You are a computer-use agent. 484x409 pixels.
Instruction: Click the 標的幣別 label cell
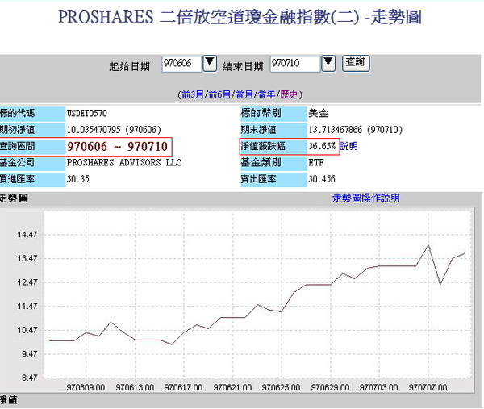273,113
